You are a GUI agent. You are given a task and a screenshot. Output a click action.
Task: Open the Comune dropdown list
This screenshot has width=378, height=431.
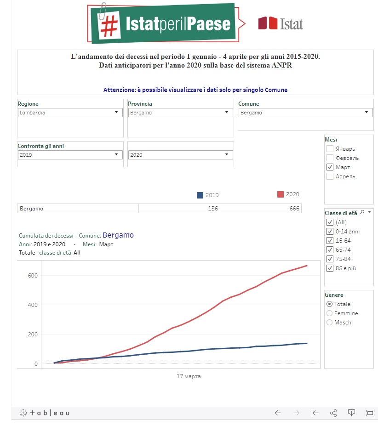[x=305, y=113]
